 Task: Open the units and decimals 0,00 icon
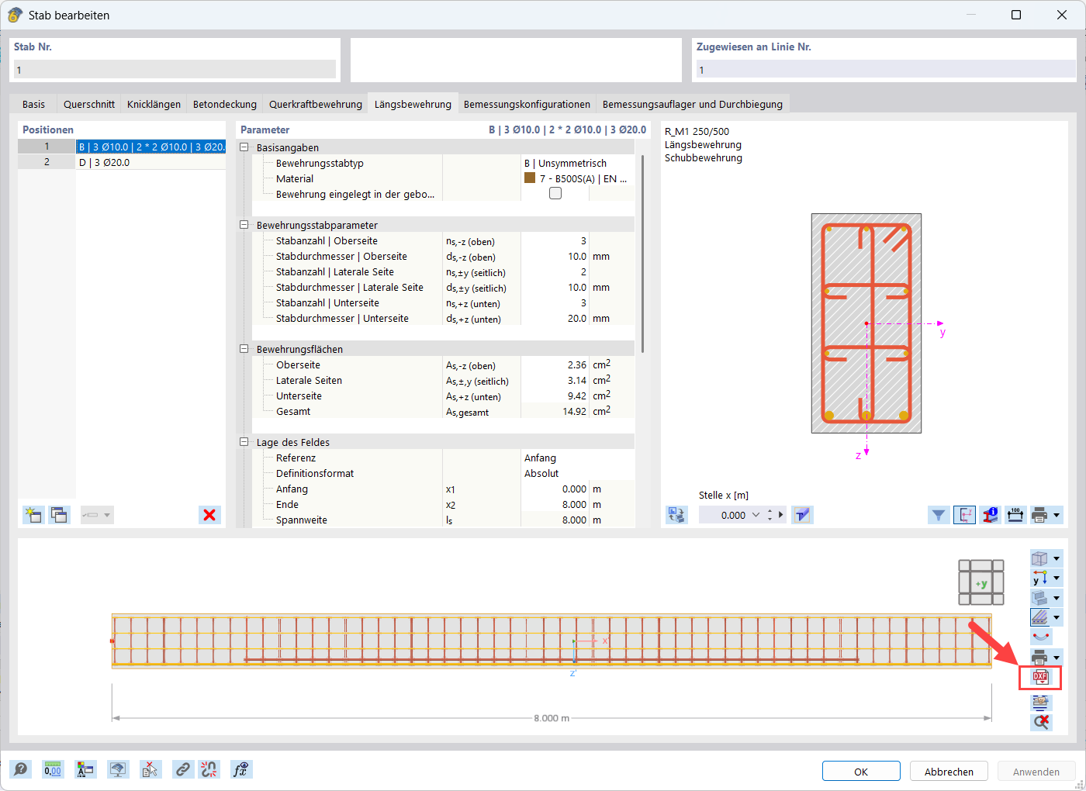[53, 769]
